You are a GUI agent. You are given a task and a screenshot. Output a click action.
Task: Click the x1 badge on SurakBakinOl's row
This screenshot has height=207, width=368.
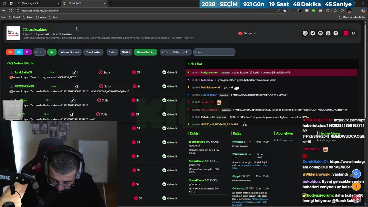point(75,72)
